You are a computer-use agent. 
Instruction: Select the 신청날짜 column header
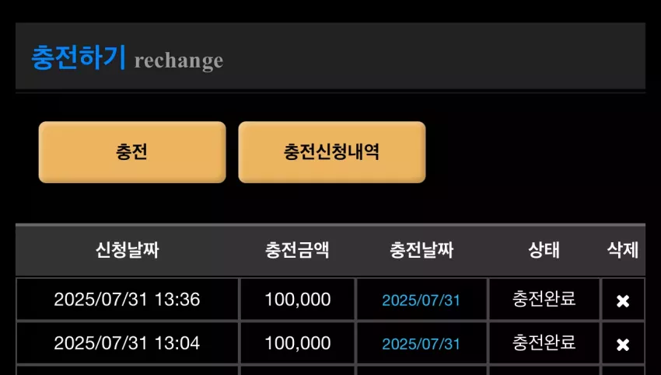128,250
